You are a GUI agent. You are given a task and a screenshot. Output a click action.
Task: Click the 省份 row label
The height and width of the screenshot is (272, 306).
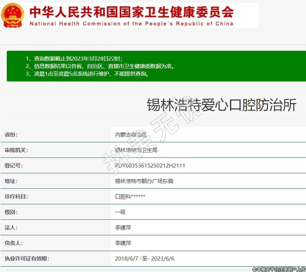pyautogui.click(x=11, y=135)
